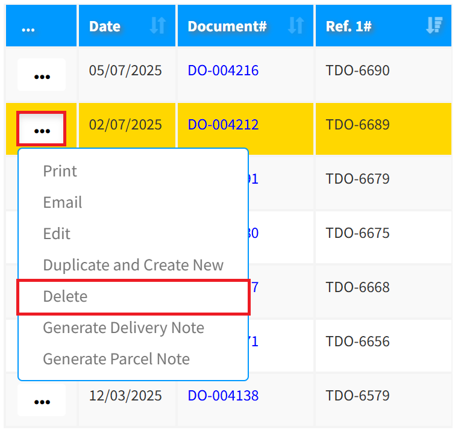Open document link DO-004216
458x433 pixels.
point(223,70)
